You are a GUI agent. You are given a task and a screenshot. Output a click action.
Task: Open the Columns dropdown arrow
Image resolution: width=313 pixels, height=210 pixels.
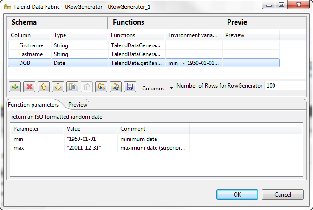(x=171, y=88)
